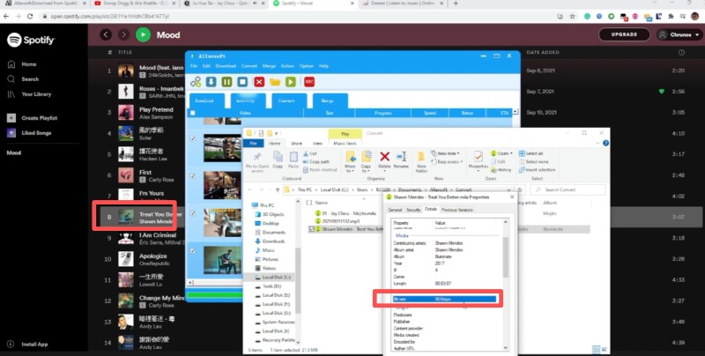
Task: Tick the checkbox beside Shawn Mendes file
Action: tap(311, 229)
